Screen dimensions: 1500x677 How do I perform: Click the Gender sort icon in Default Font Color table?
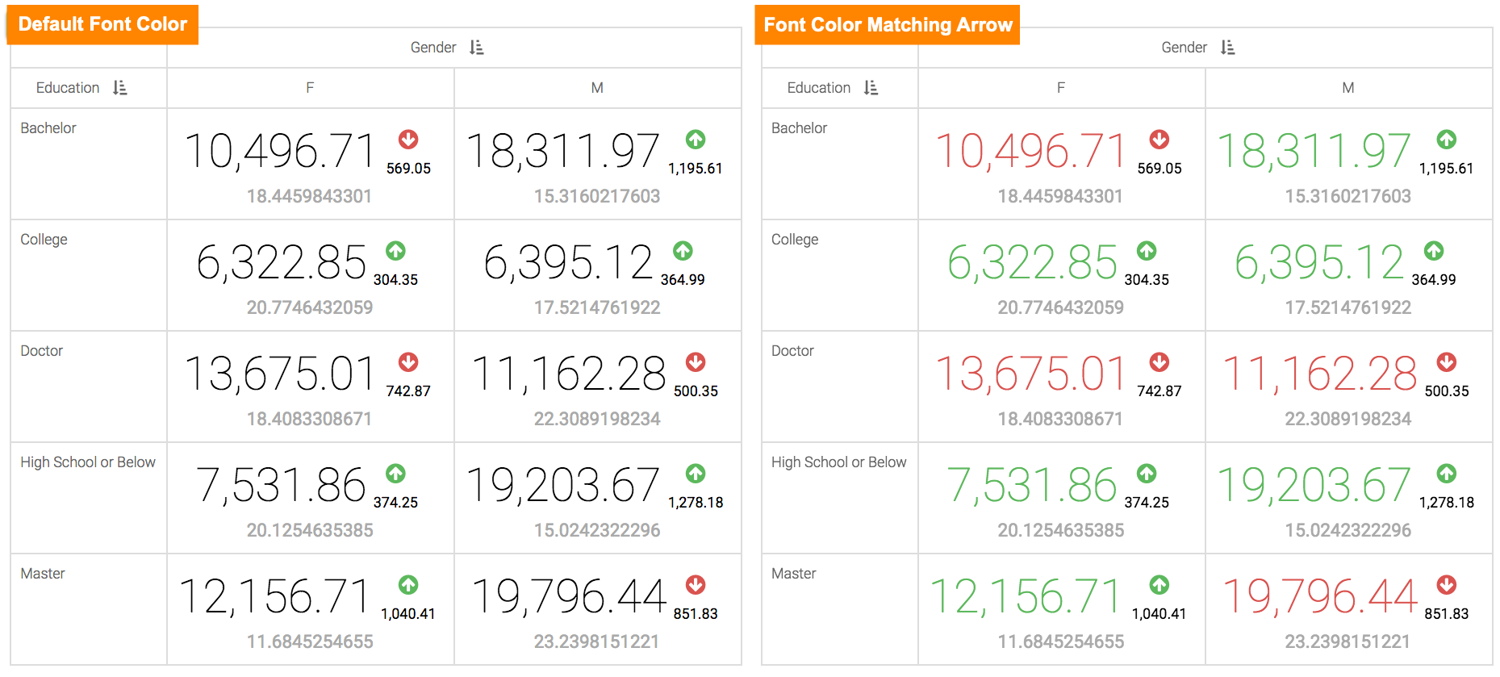click(x=477, y=48)
